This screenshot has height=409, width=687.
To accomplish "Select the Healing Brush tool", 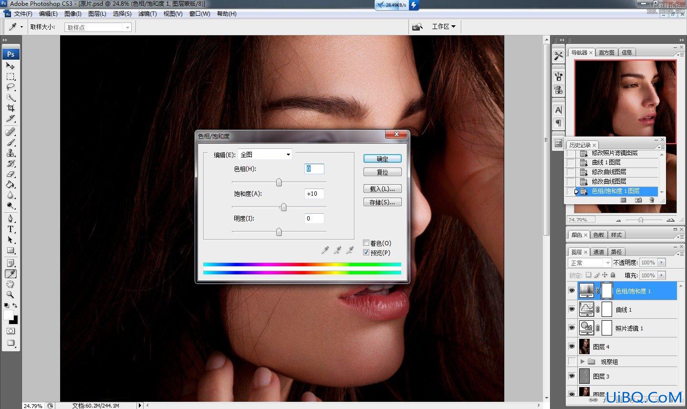I will point(10,132).
